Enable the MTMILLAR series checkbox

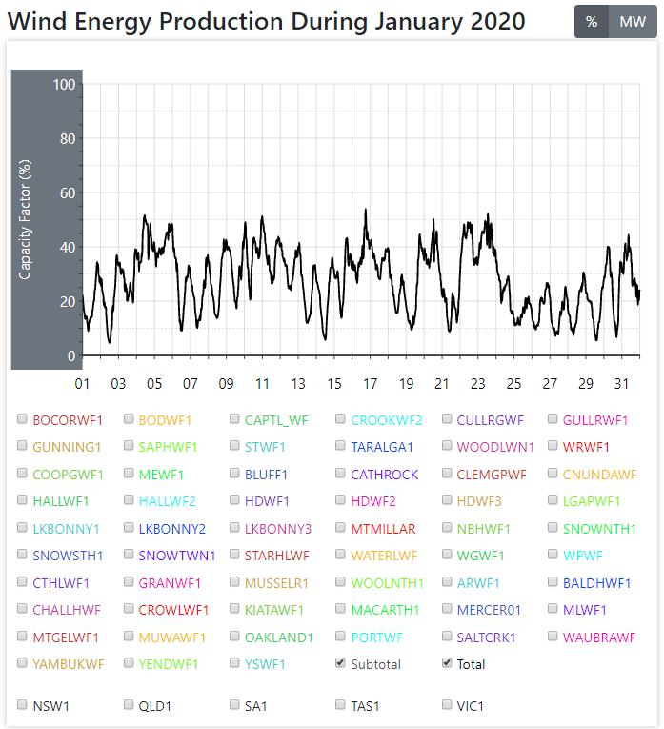340,528
